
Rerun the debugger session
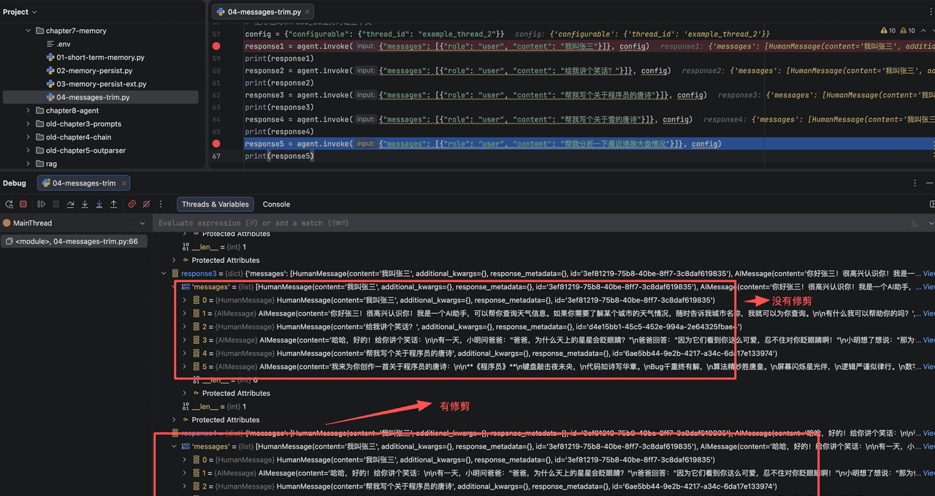[x=9, y=204]
